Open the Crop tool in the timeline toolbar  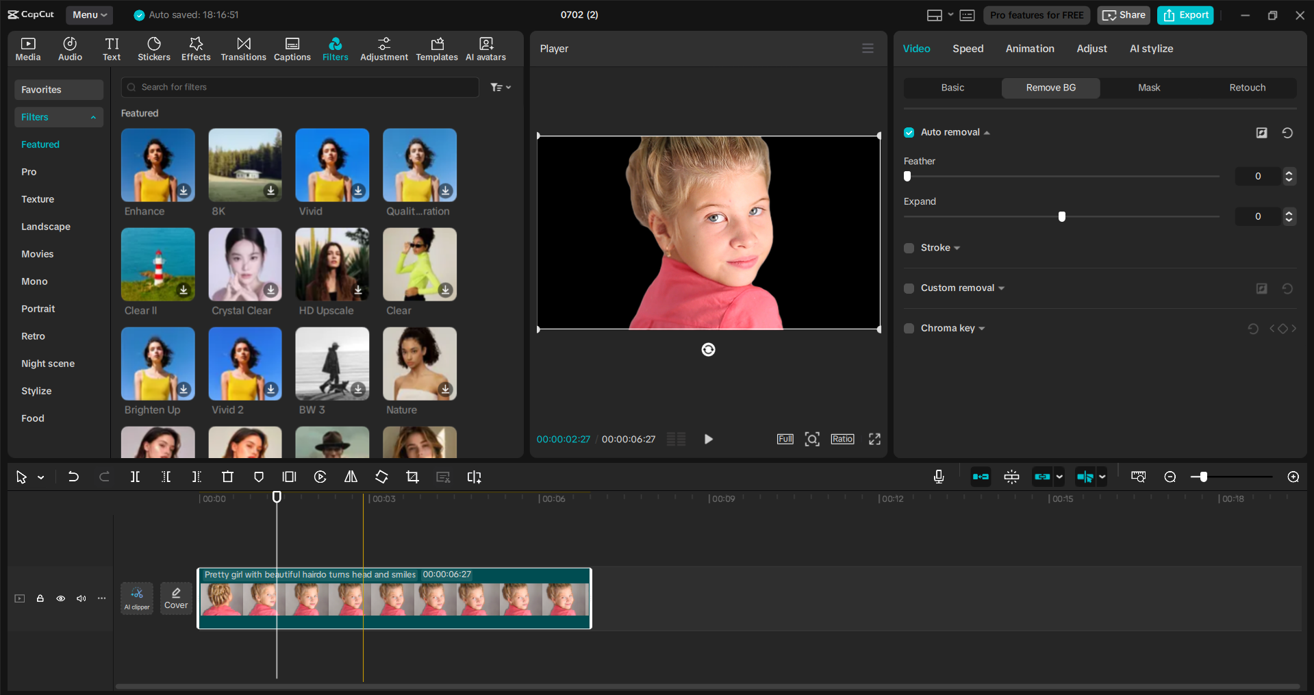click(412, 477)
